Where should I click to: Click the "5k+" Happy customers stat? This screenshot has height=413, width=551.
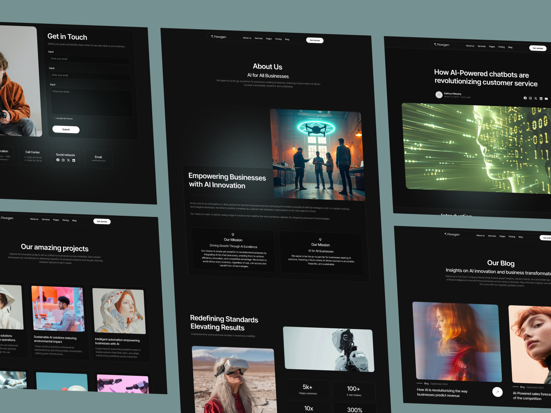[308, 389]
